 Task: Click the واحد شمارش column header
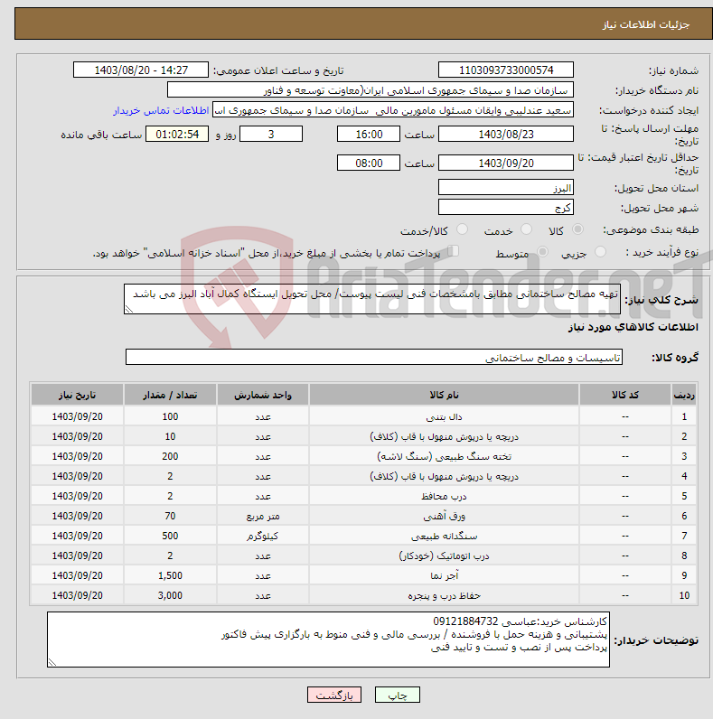pyautogui.click(x=263, y=395)
